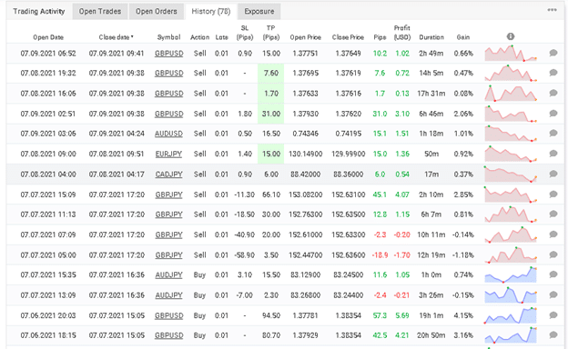Screen dimensions: 568x349
Task: Click negative pips value -18.9
Action: 380,255
